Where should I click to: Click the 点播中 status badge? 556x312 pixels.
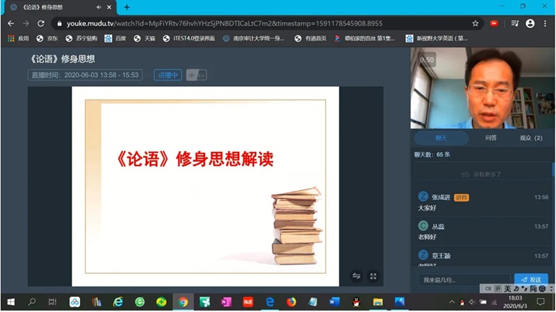click(x=167, y=75)
